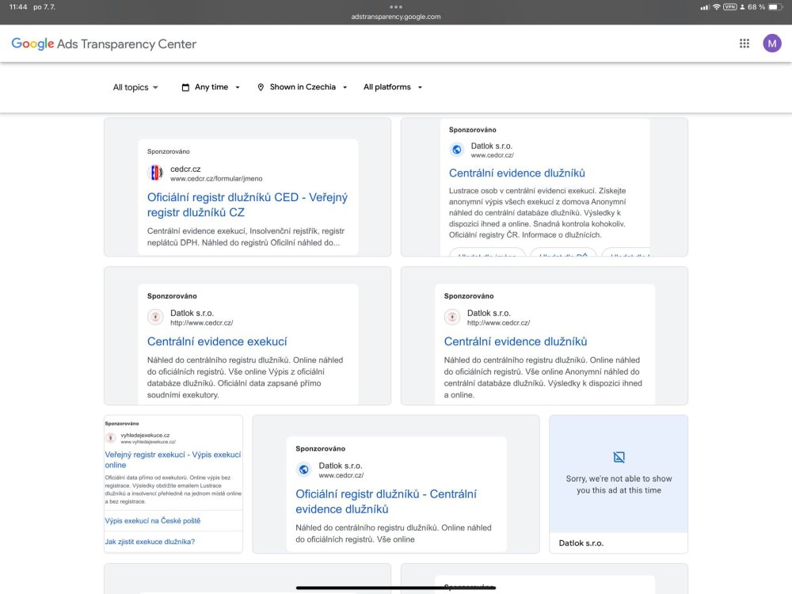Viewport: 792px width, 594px height.
Task: Click the unavailable ad image icon
Action: [x=619, y=457]
